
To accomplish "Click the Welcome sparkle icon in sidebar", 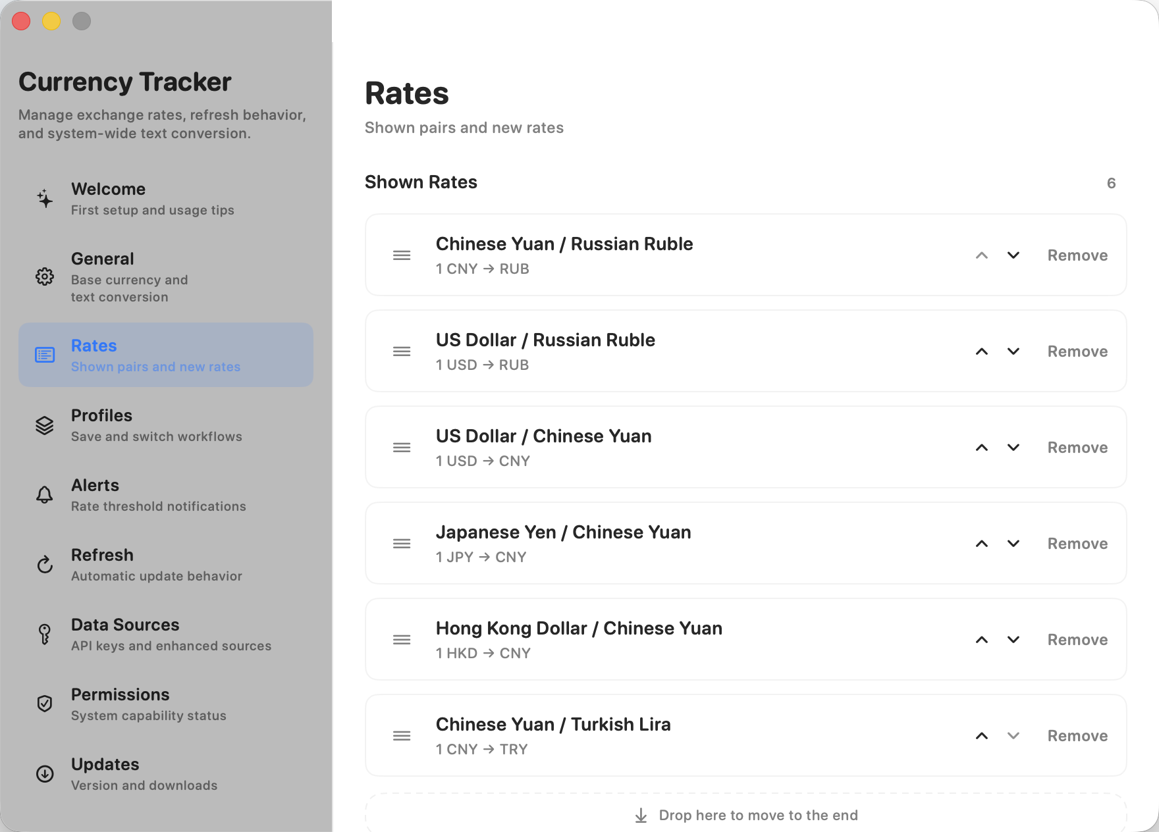I will pos(45,199).
